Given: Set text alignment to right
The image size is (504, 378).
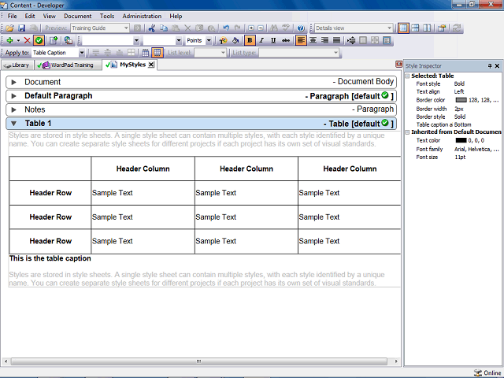Looking at the screenshot, I should [324, 40].
